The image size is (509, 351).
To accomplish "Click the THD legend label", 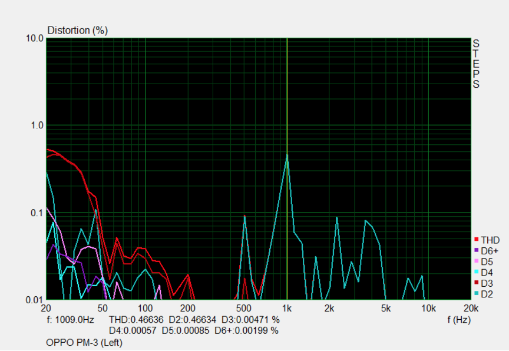I will [x=490, y=240].
